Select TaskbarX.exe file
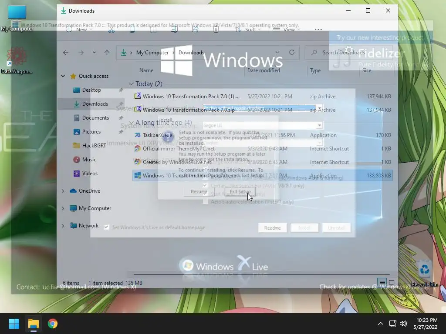The height and width of the screenshot is (334, 446). (262, 135)
